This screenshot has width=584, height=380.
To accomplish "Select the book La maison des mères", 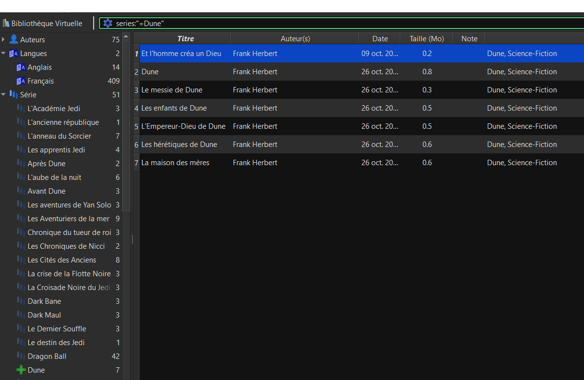I will (175, 163).
